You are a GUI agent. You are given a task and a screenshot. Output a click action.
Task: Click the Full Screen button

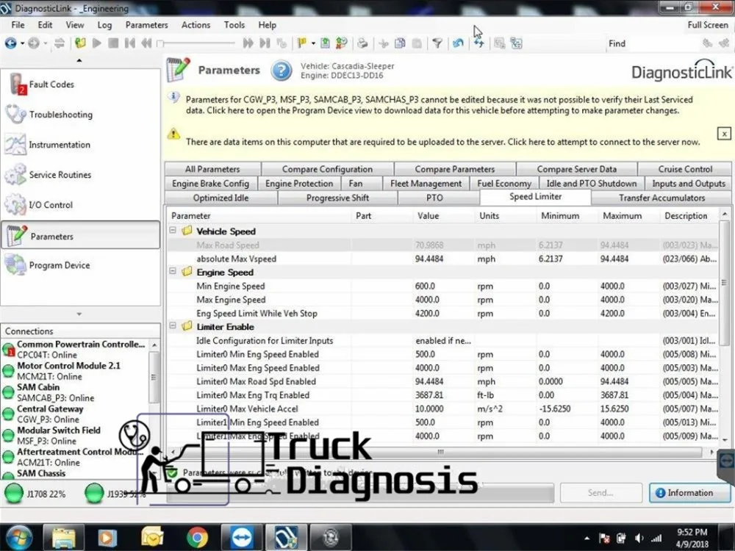[x=708, y=25]
